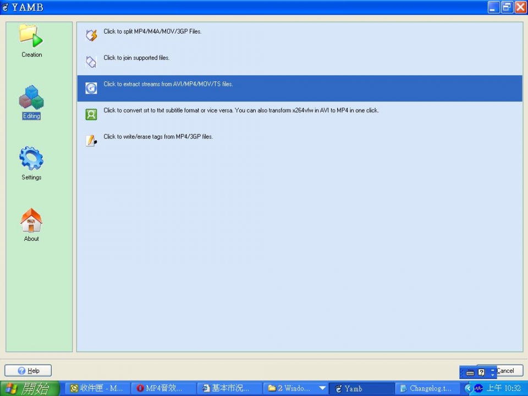Viewport: 528px width, 396px height.
Task: Click the language bar help icon
Action: (x=481, y=372)
